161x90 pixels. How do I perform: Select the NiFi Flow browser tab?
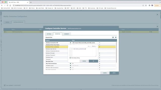point(18,2)
